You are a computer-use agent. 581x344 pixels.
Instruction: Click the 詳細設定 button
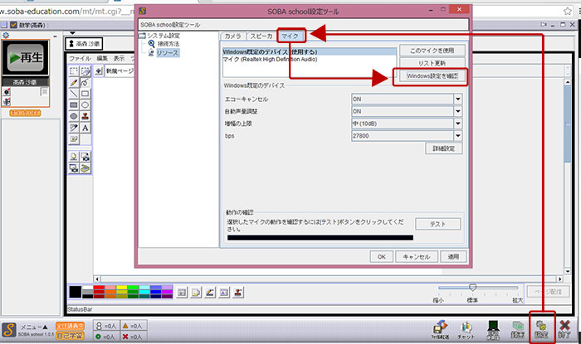pyautogui.click(x=443, y=148)
